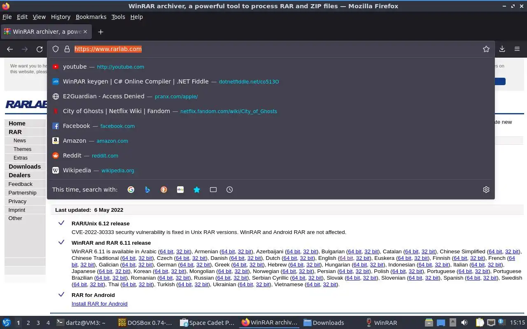Open the History menu

(x=61, y=17)
